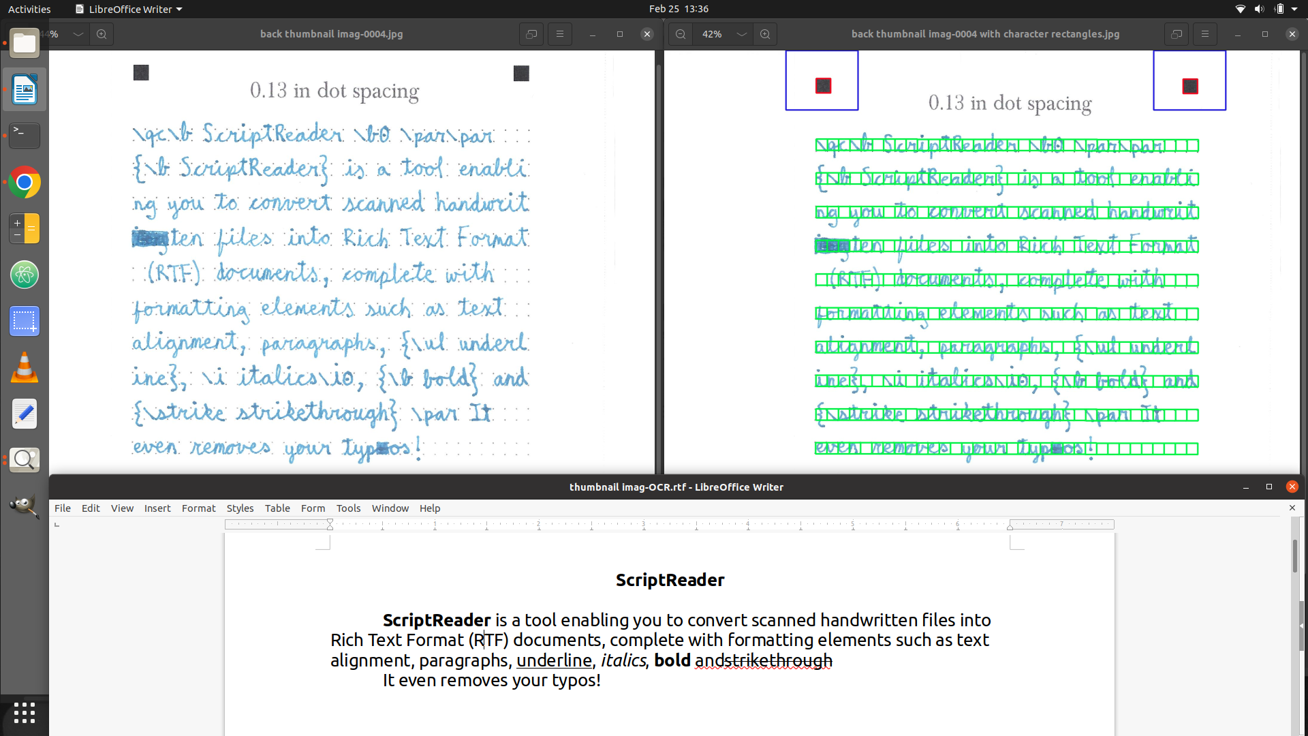The height and width of the screenshot is (736, 1308).
Task: Click the Writer vertical scrollbar handle
Action: coord(1295,555)
